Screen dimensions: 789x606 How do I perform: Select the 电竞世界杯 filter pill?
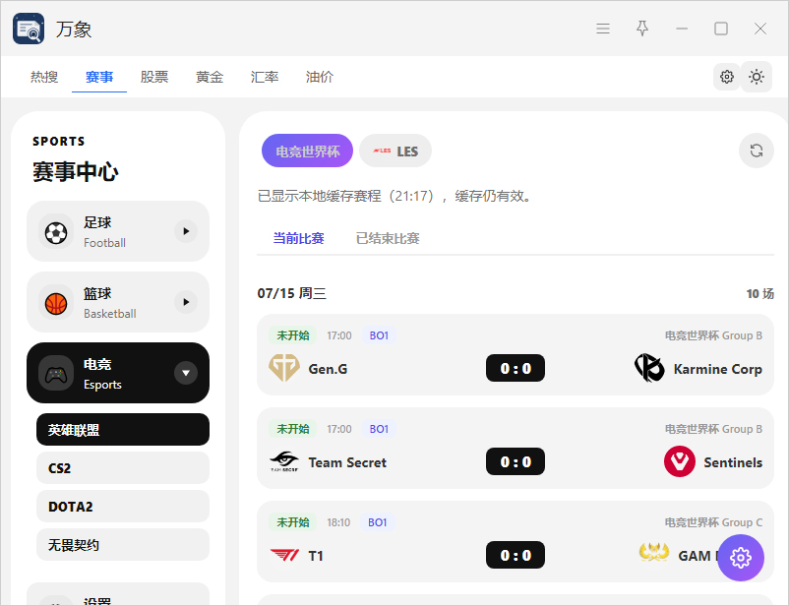307,151
